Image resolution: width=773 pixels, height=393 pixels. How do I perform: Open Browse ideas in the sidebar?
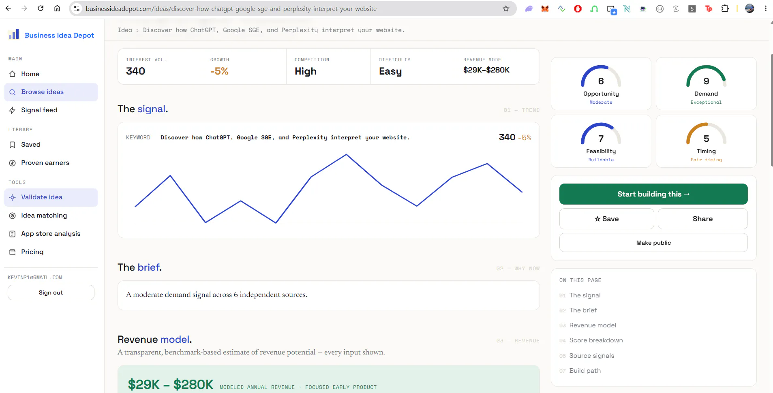51,92
